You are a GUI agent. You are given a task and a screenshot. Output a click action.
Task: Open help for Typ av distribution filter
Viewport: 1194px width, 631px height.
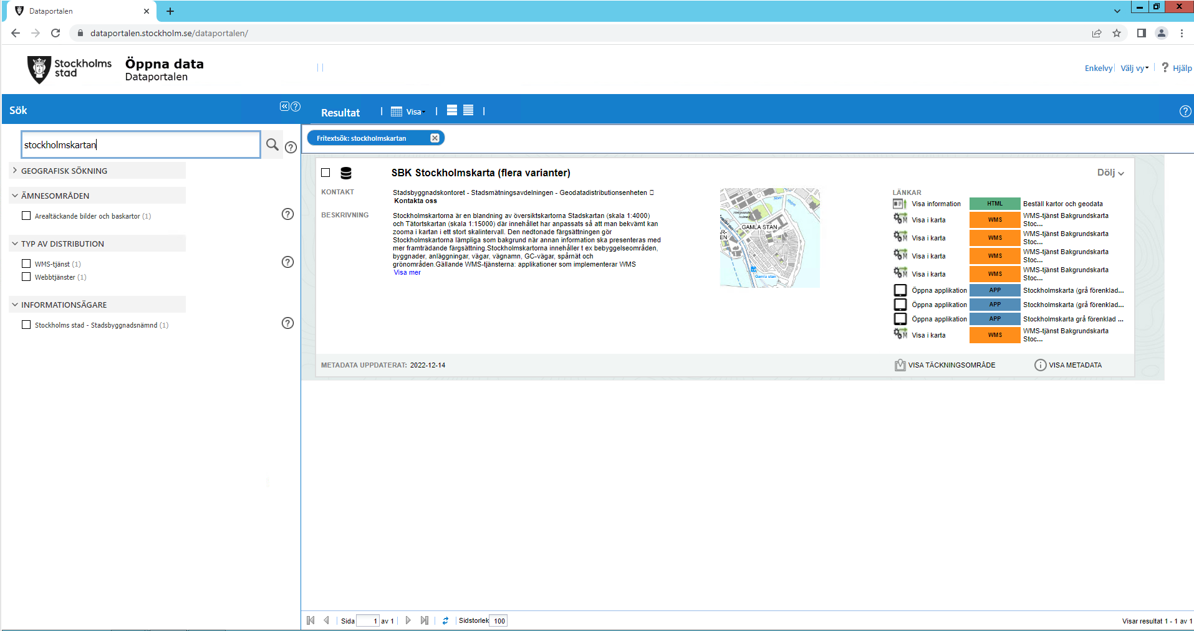pos(287,262)
